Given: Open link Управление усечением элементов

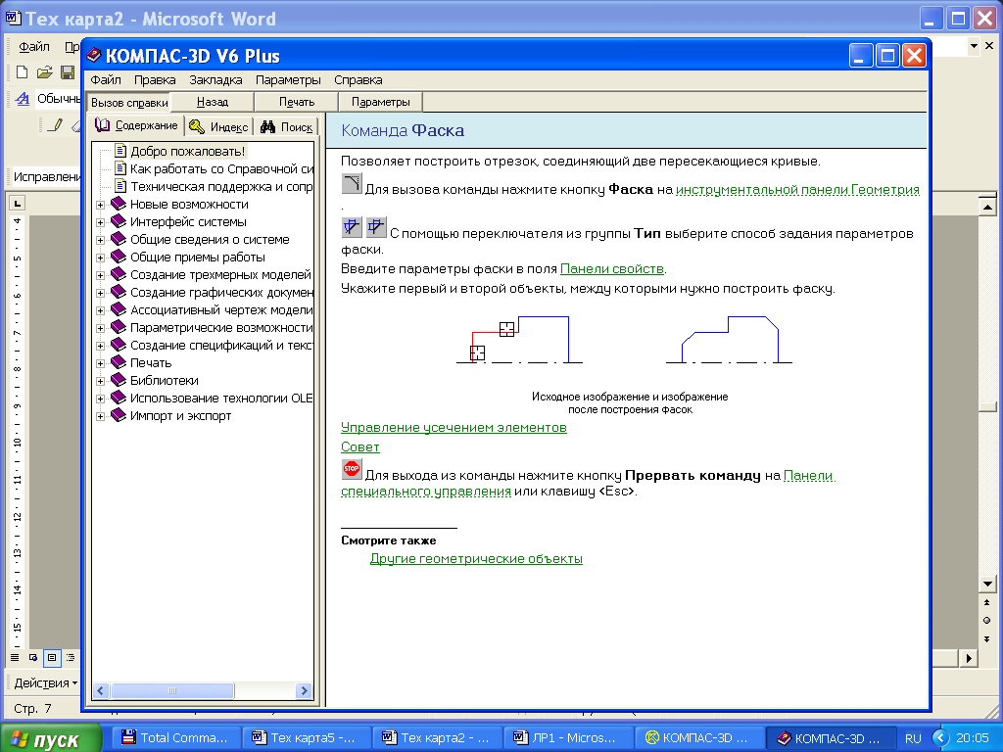Looking at the screenshot, I should (x=454, y=427).
